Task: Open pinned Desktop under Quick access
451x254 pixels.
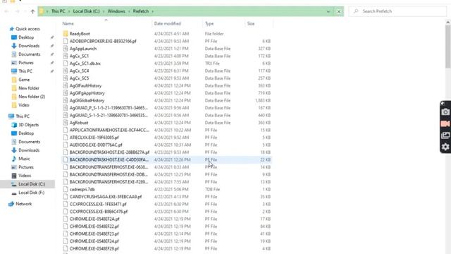Action: 26,37
